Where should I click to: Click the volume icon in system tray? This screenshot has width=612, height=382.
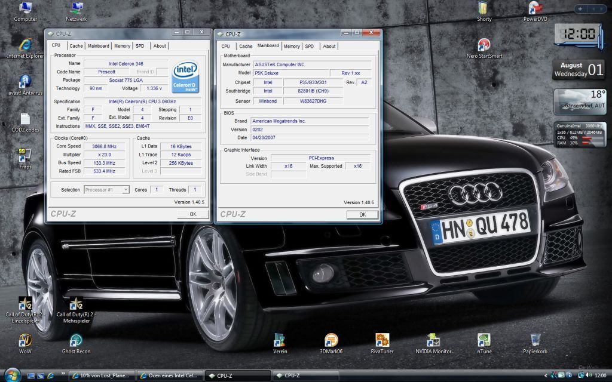[589, 375]
